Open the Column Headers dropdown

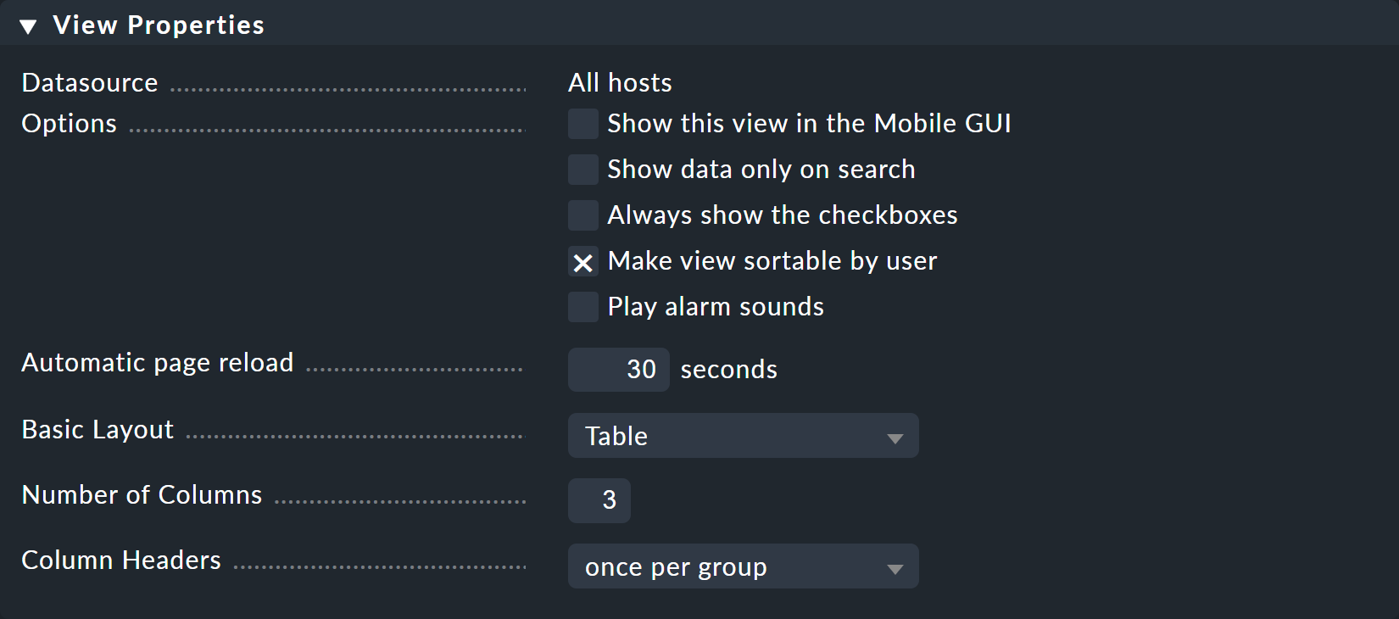tap(743, 566)
